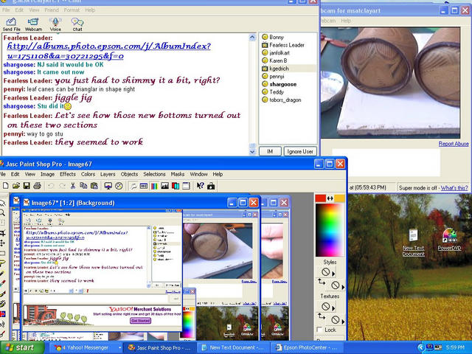Click the Windows start button
The image size is (472, 354).
(22, 347)
